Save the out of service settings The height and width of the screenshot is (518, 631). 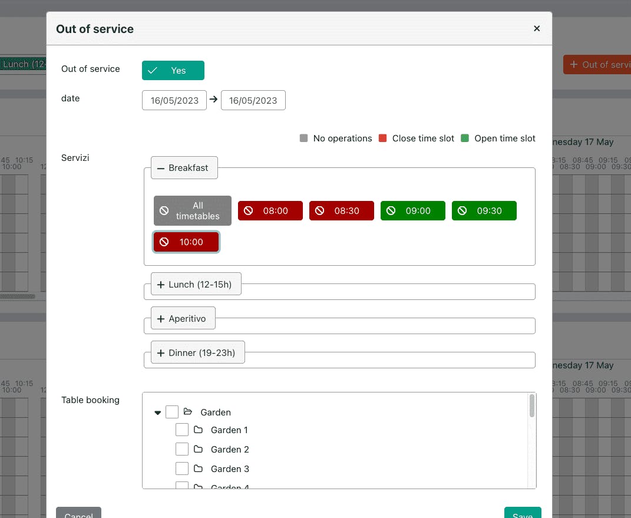pos(523,513)
